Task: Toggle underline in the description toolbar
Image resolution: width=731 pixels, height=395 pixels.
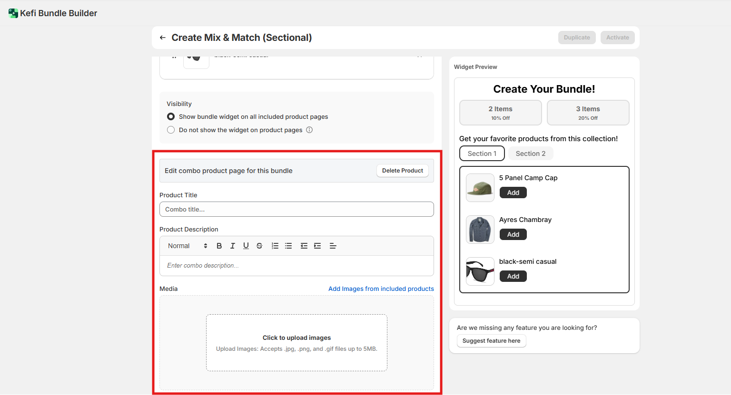Action: point(246,246)
